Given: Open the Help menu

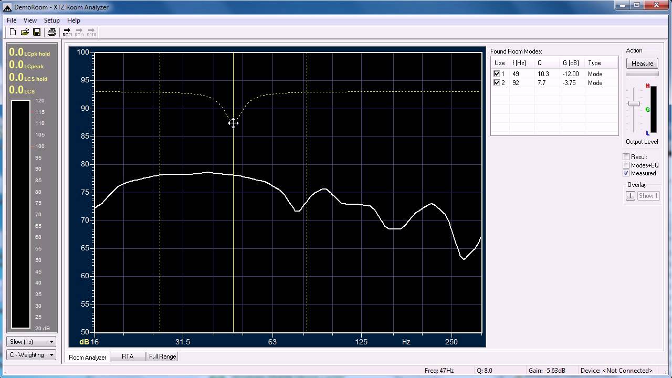Looking at the screenshot, I should click(74, 20).
